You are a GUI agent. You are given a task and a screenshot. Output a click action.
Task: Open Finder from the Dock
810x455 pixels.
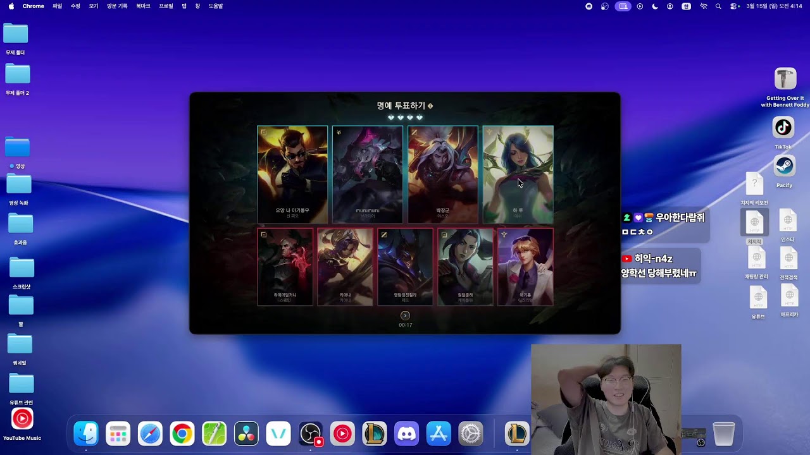click(x=86, y=434)
